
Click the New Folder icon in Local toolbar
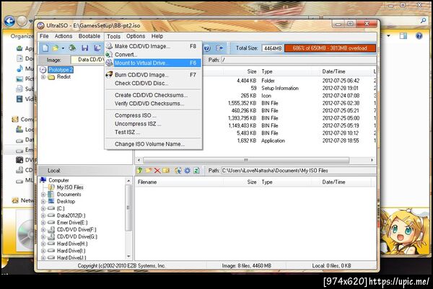coord(149,170)
